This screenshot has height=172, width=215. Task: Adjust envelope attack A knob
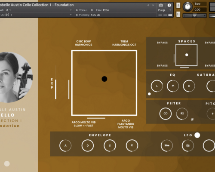tap(65, 146)
